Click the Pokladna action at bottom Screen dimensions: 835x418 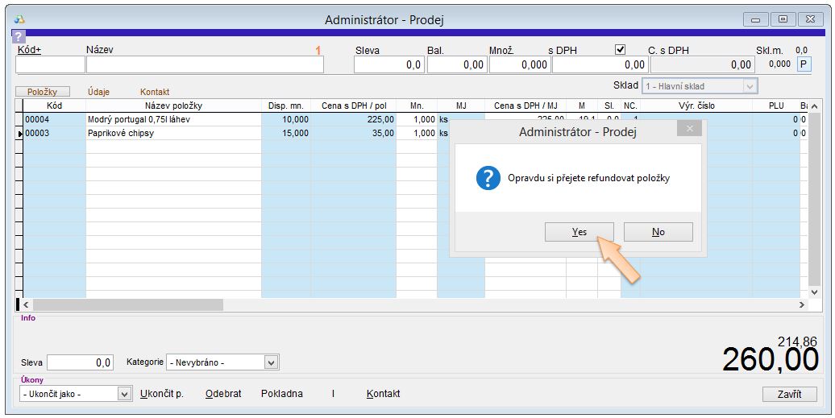pyautogui.click(x=282, y=394)
